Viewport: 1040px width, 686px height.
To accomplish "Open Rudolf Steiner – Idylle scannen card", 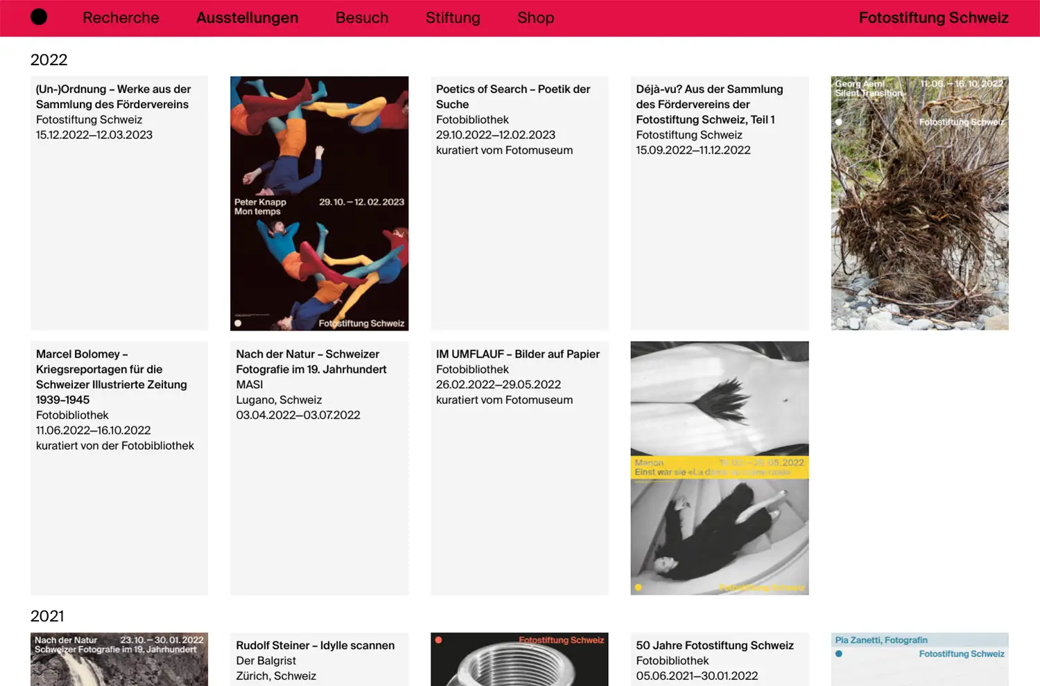I will (x=319, y=659).
